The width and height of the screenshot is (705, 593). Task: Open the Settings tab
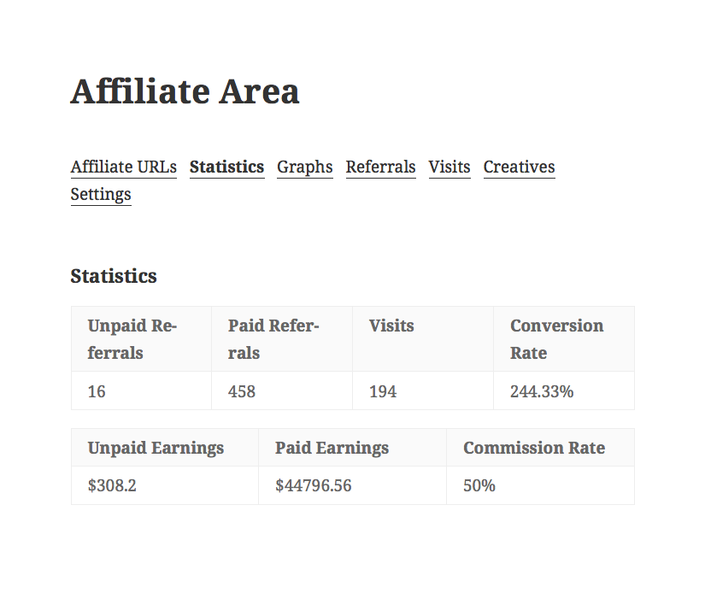101,194
